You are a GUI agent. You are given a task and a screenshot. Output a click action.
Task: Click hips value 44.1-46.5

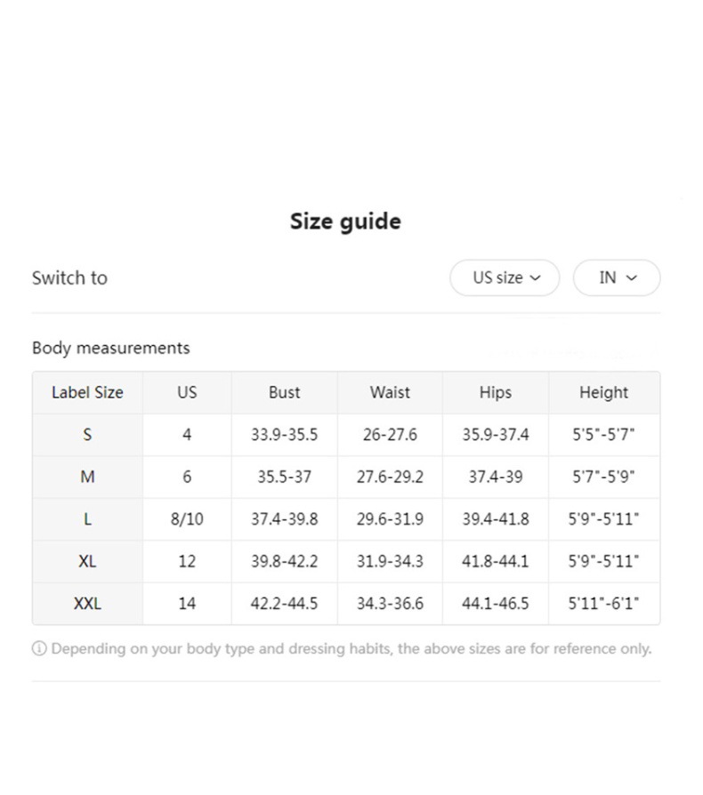495,604
